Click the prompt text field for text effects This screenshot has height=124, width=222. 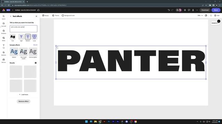click(24, 29)
